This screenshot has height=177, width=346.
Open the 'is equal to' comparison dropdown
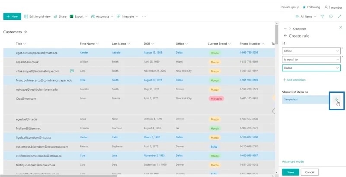click(x=311, y=60)
